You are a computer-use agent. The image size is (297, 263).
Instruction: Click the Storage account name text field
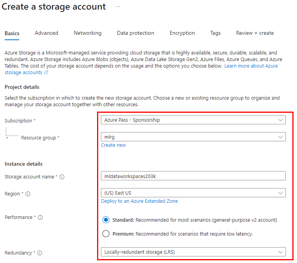pos(193,176)
